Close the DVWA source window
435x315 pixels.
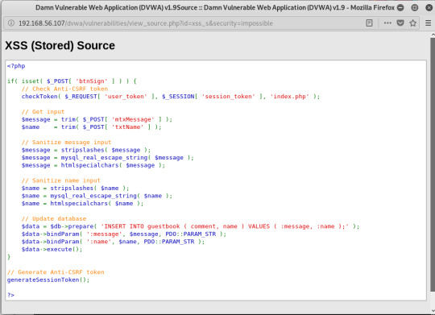pos(429,7)
